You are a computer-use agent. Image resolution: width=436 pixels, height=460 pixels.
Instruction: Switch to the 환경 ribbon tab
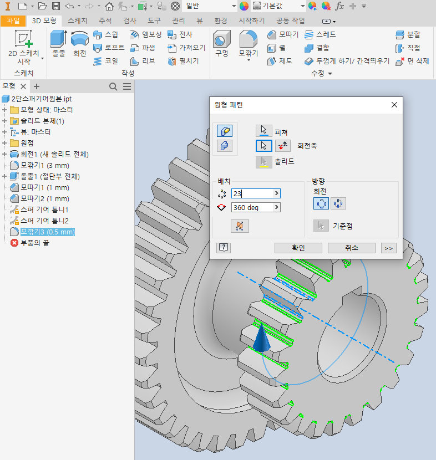(x=220, y=21)
